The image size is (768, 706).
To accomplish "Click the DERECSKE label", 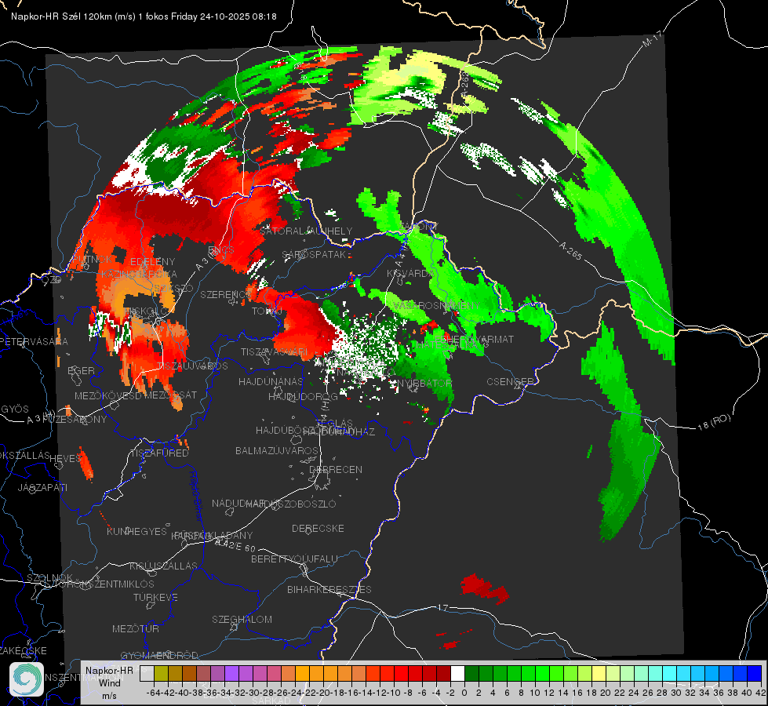I will (318, 528).
